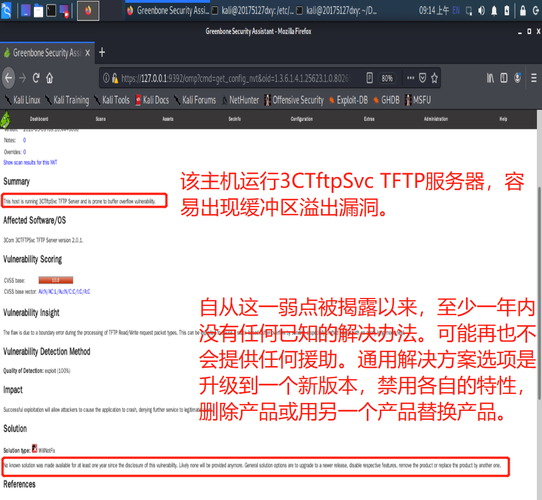Open the SecInfo menu

pyautogui.click(x=235, y=119)
